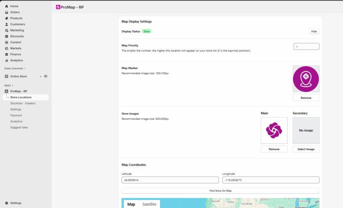The width and height of the screenshot is (343, 208).
Task: Click the Products tag icon
Action: click(x=6, y=18)
